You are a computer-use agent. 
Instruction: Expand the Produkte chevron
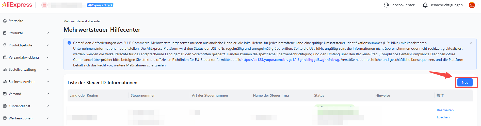(x=48, y=33)
